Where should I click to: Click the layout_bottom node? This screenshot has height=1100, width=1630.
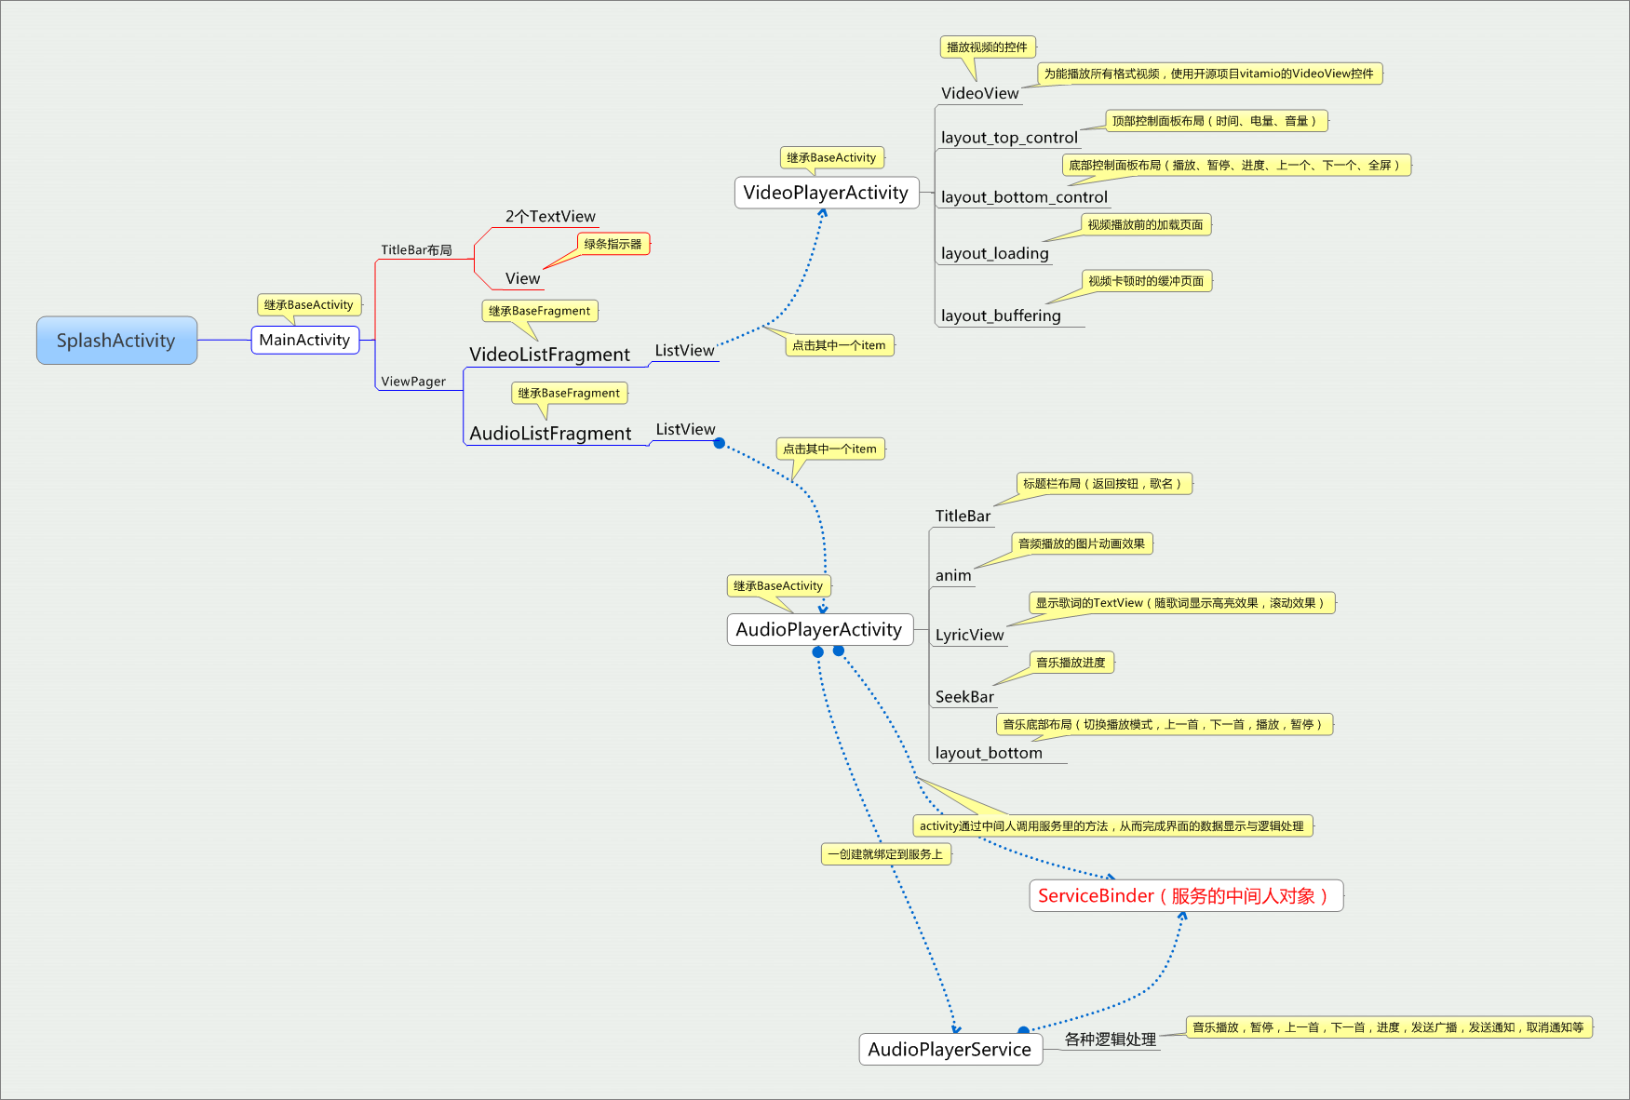(x=989, y=753)
